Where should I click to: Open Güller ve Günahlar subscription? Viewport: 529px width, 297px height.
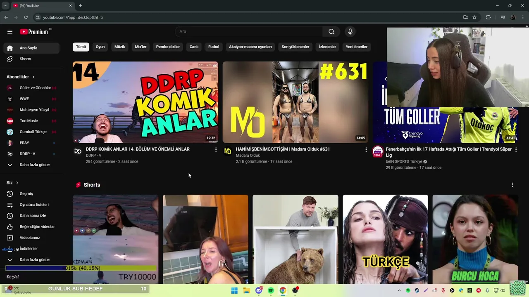31,88
